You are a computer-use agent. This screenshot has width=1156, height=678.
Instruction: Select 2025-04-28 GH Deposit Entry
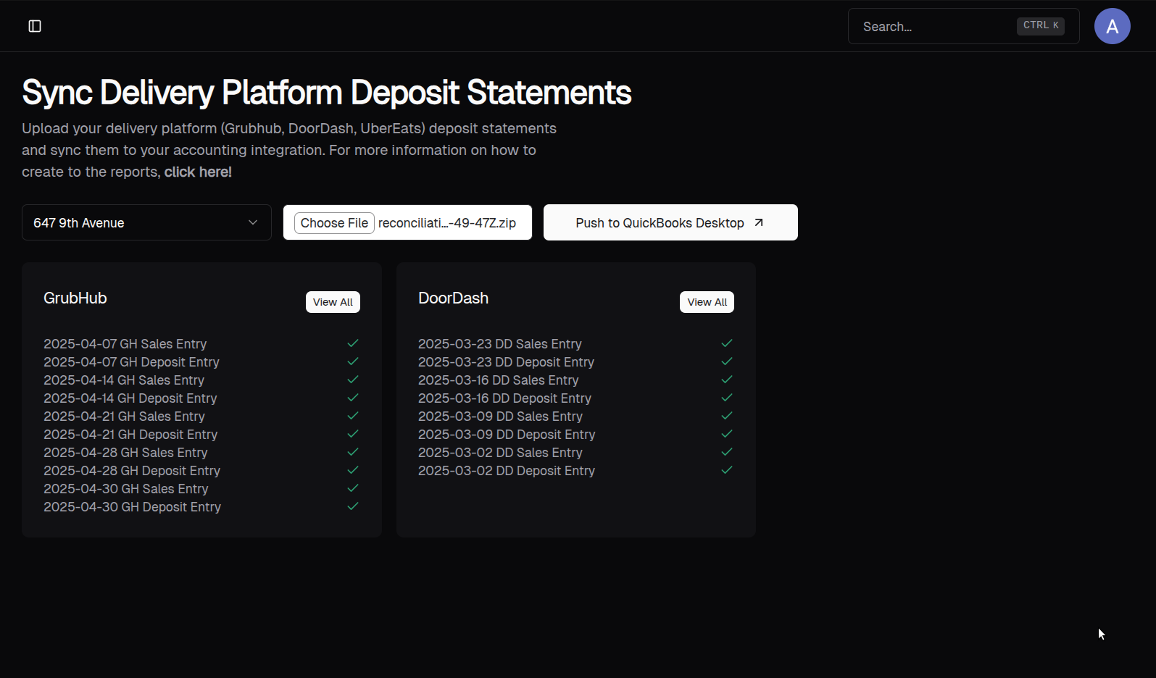pyautogui.click(x=132, y=471)
